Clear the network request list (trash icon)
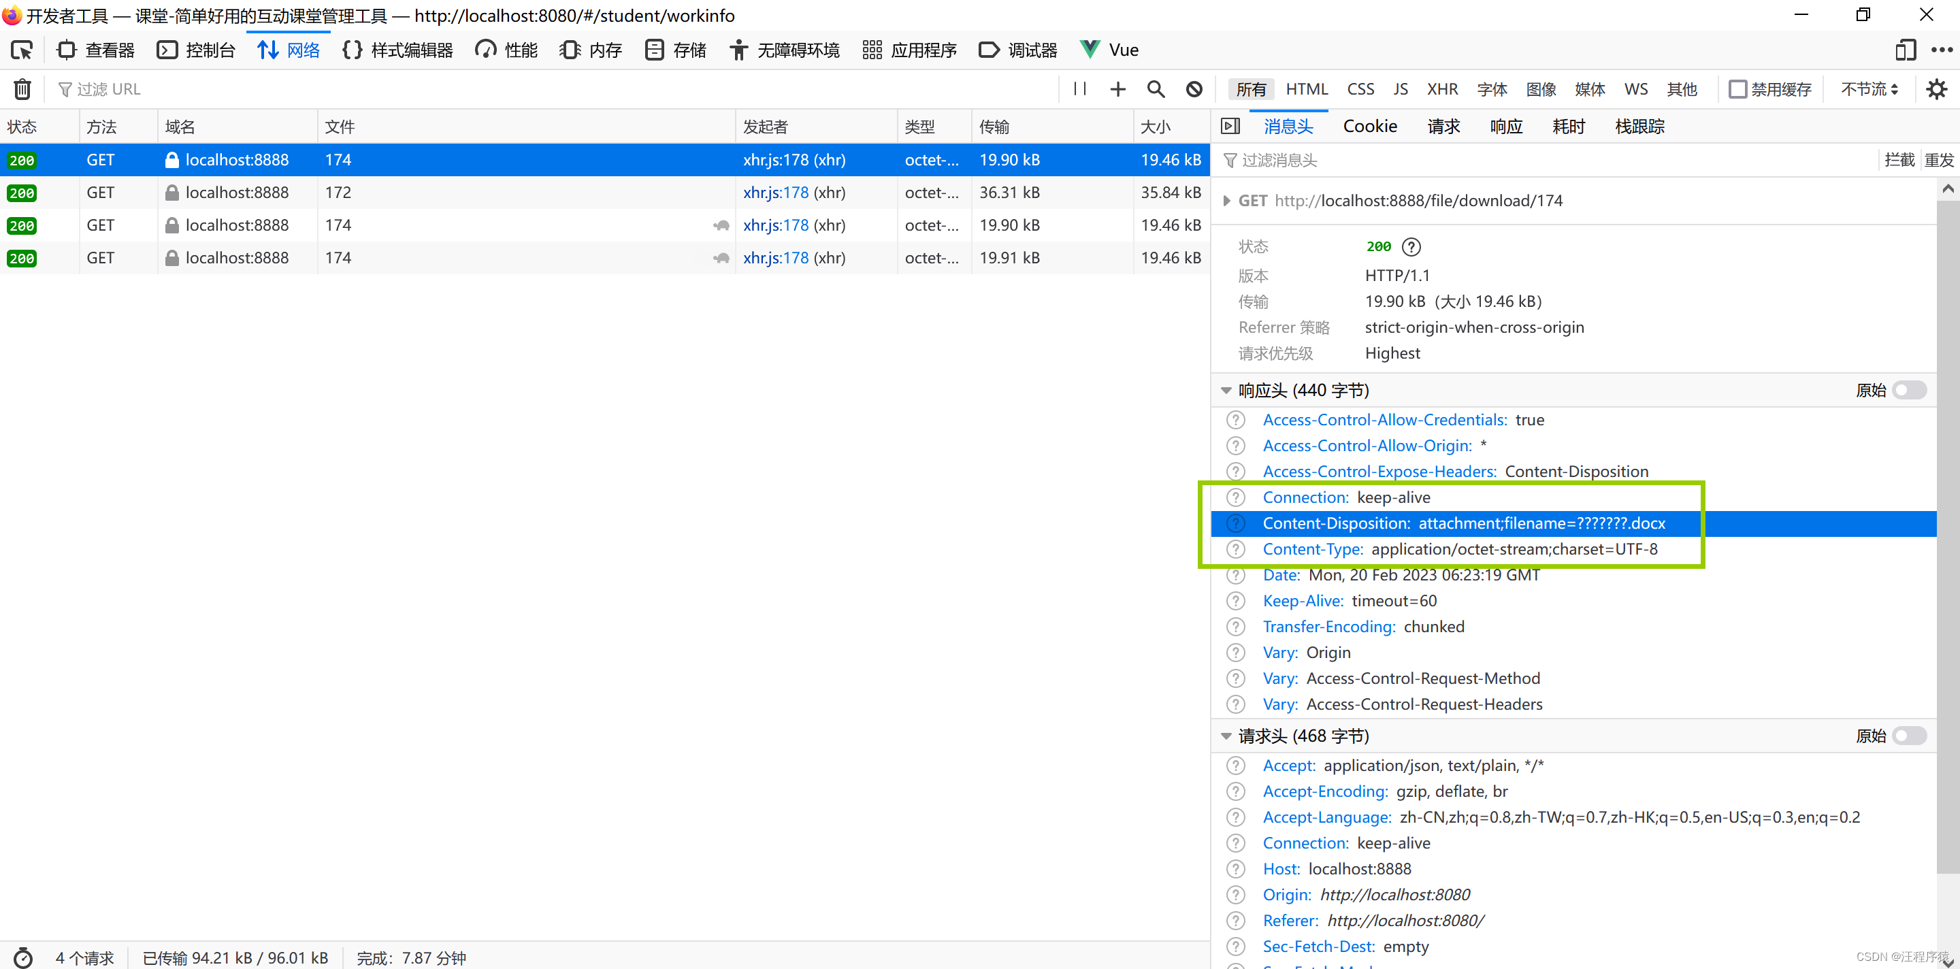Image resolution: width=1960 pixels, height=969 pixels. coord(23,89)
